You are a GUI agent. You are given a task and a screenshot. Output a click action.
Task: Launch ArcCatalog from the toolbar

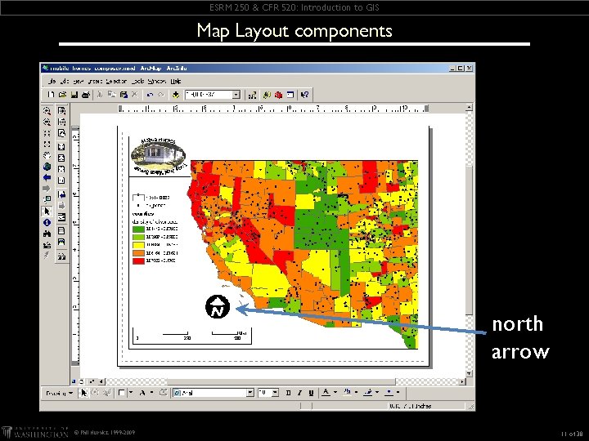click(267, 95)
